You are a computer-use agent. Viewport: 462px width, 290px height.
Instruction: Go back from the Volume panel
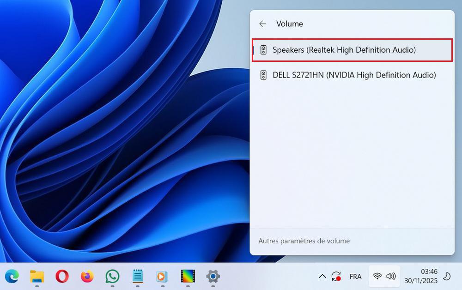[262, 24]
